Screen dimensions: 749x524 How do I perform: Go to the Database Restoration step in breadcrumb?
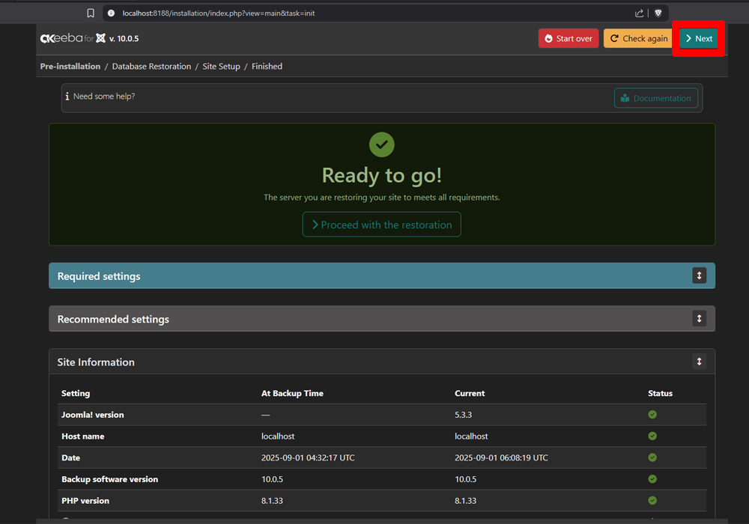coord(151,67)
